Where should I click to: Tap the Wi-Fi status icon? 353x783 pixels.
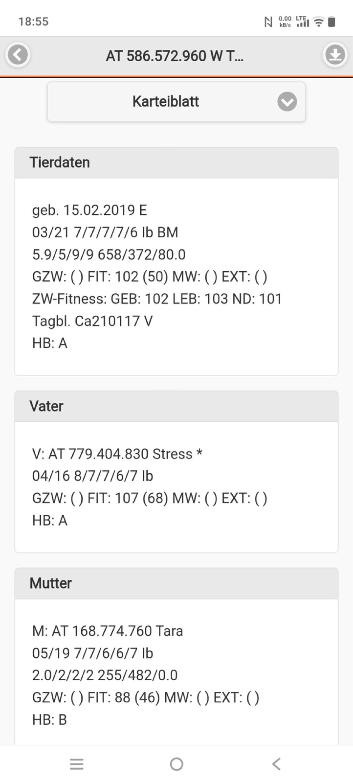(318, 22)
